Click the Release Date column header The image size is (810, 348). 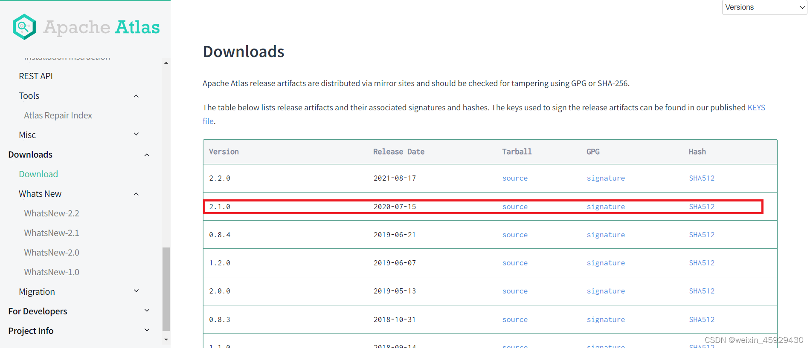pyautogui.click(x=399, y=152)
